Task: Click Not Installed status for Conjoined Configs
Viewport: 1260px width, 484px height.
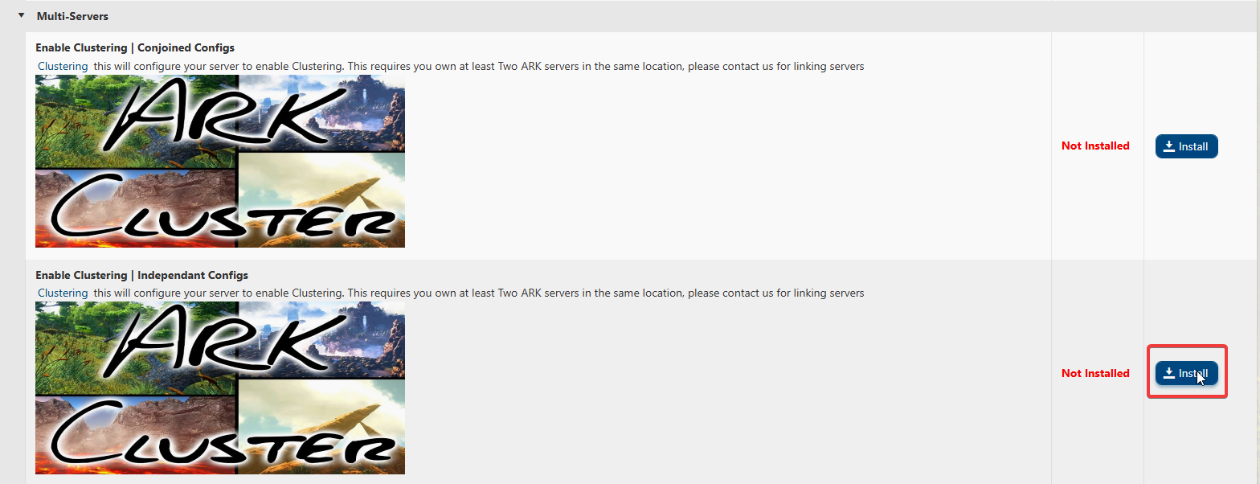Action: pos(1095,146)
